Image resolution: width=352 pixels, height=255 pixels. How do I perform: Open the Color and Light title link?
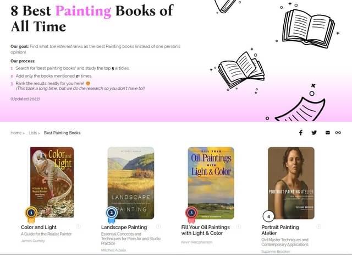pos(38,227)
